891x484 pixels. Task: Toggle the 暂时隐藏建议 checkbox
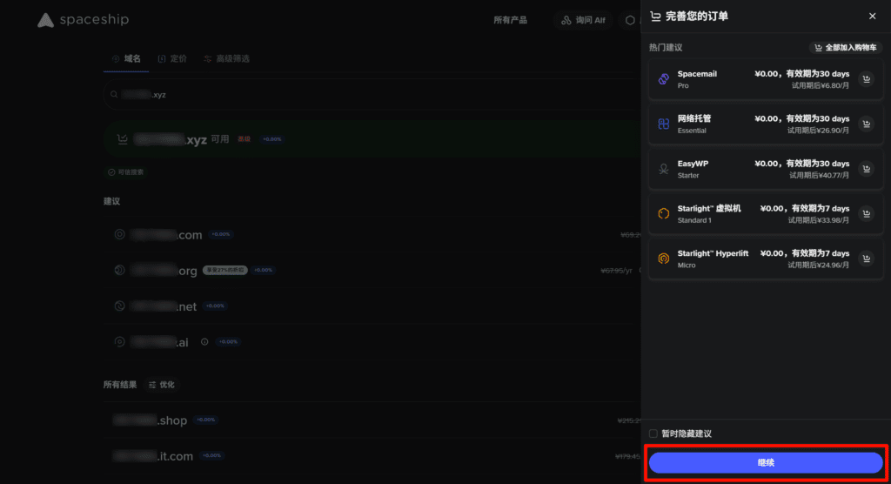click(x=653, y=434)
